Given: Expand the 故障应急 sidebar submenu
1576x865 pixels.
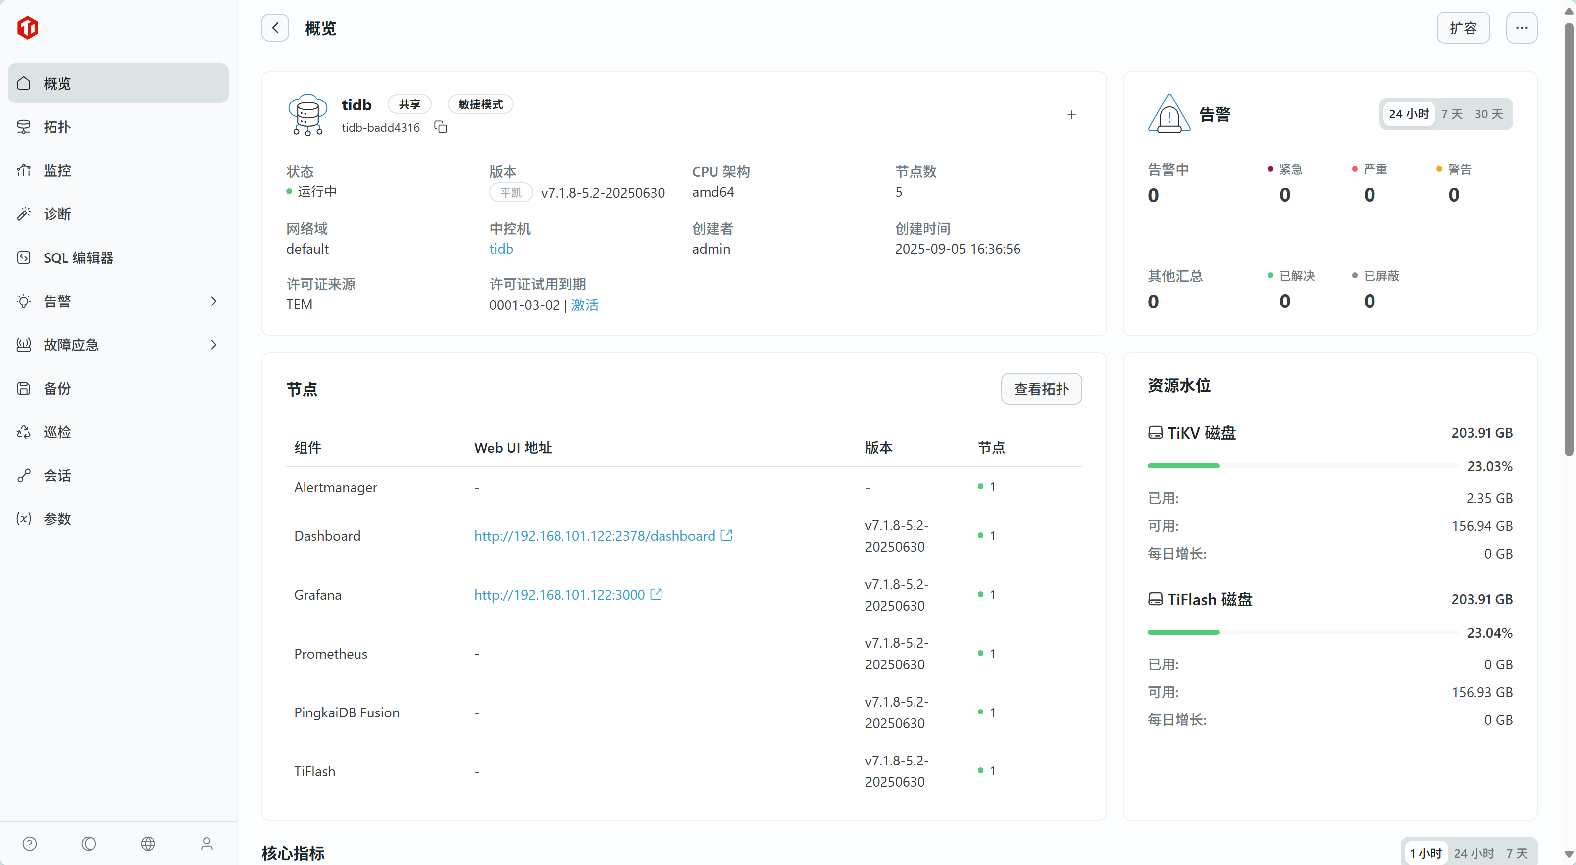Looking at the screenshot, I should [x=213, y=345].
